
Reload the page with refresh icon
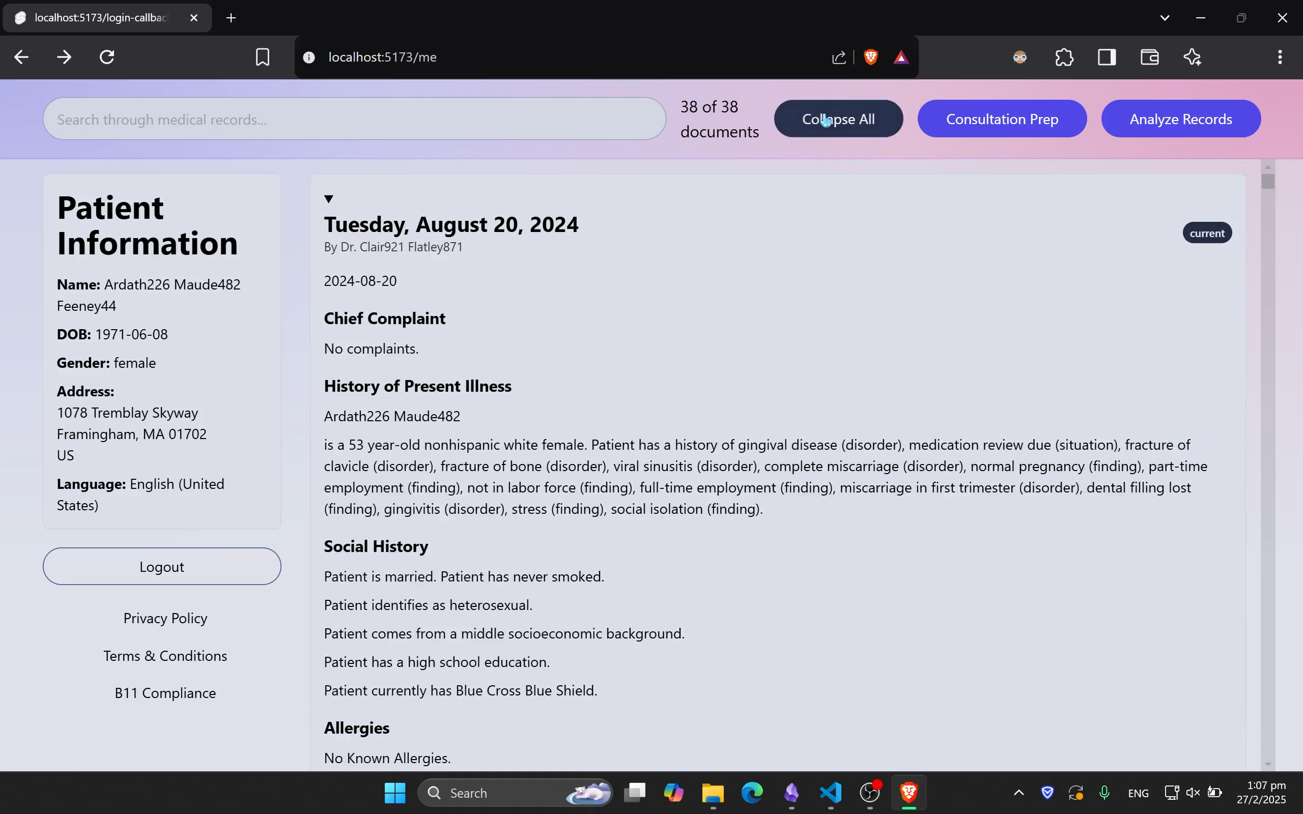[x=107, y=57]
